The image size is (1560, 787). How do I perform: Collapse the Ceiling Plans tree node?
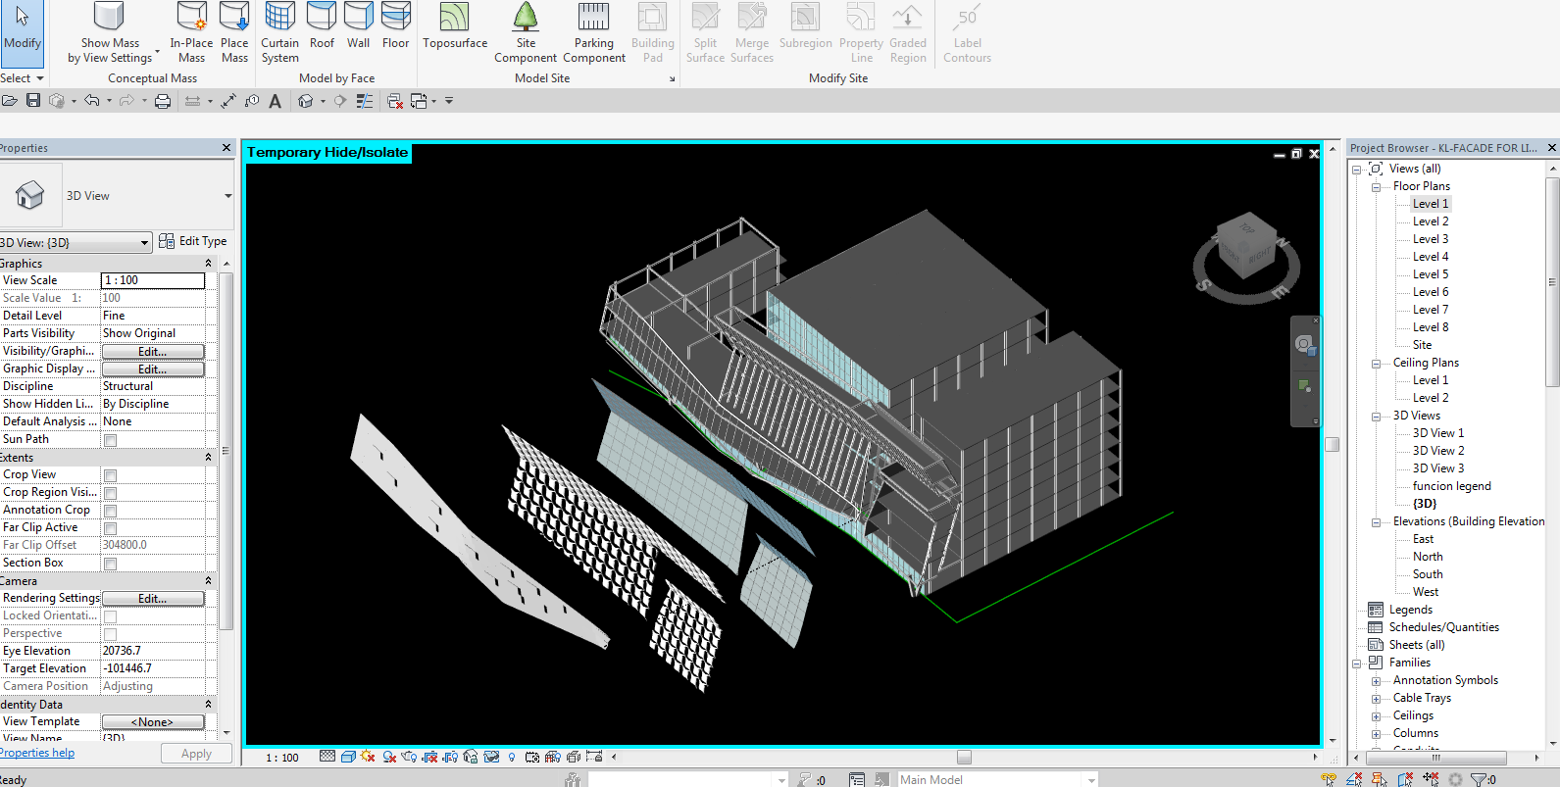pyautogui.click(x=1376, y=363)
